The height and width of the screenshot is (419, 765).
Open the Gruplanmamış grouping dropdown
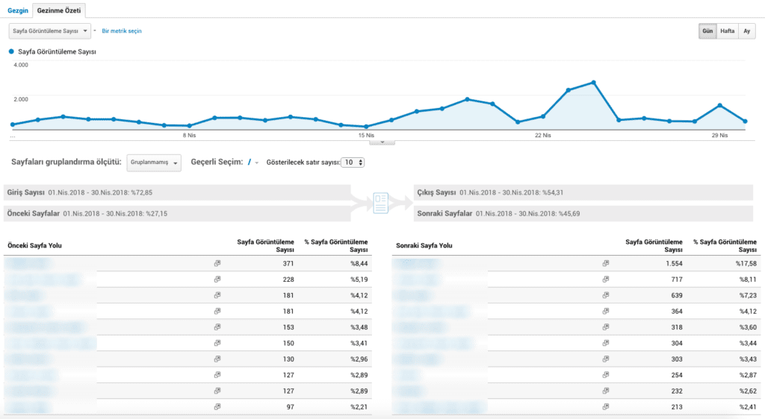tap(155, 163)
